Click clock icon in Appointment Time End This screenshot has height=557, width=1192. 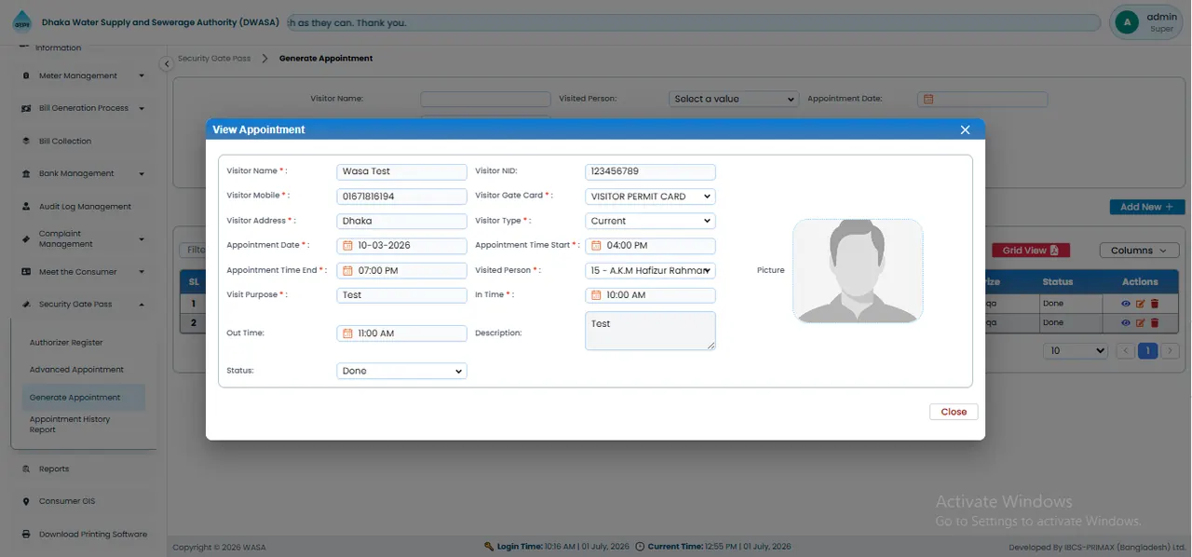coord(348,271)
